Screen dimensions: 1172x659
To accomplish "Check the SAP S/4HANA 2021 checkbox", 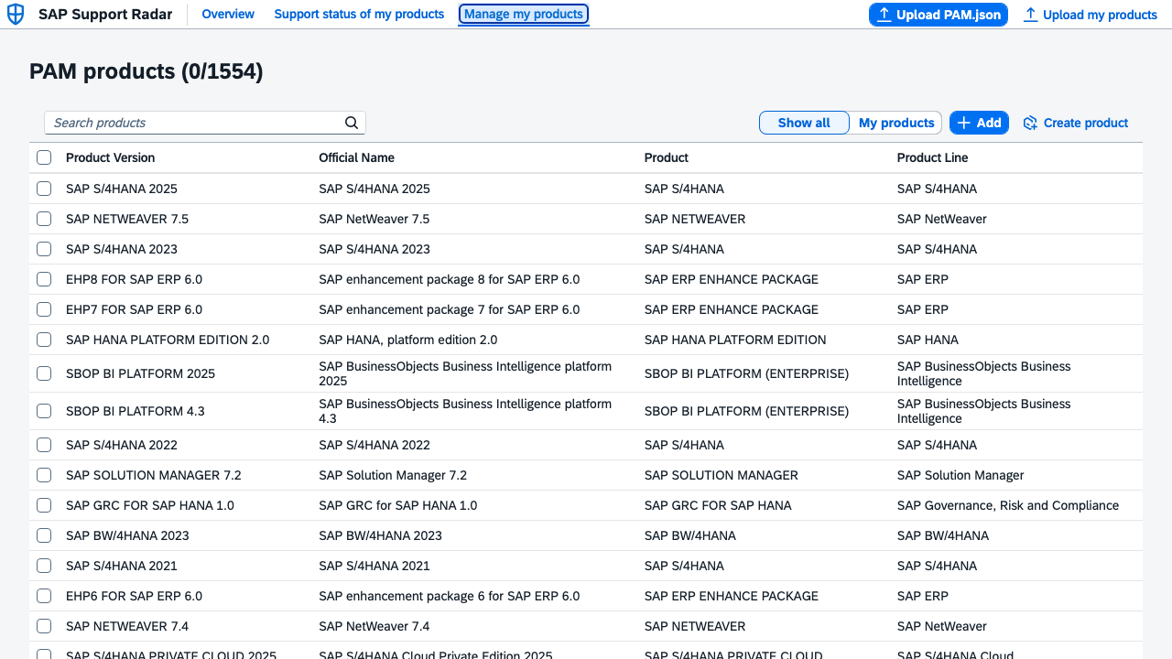I will [x=44, y=566].
